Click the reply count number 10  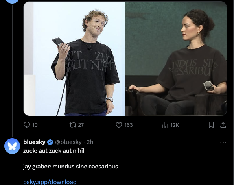35,125
